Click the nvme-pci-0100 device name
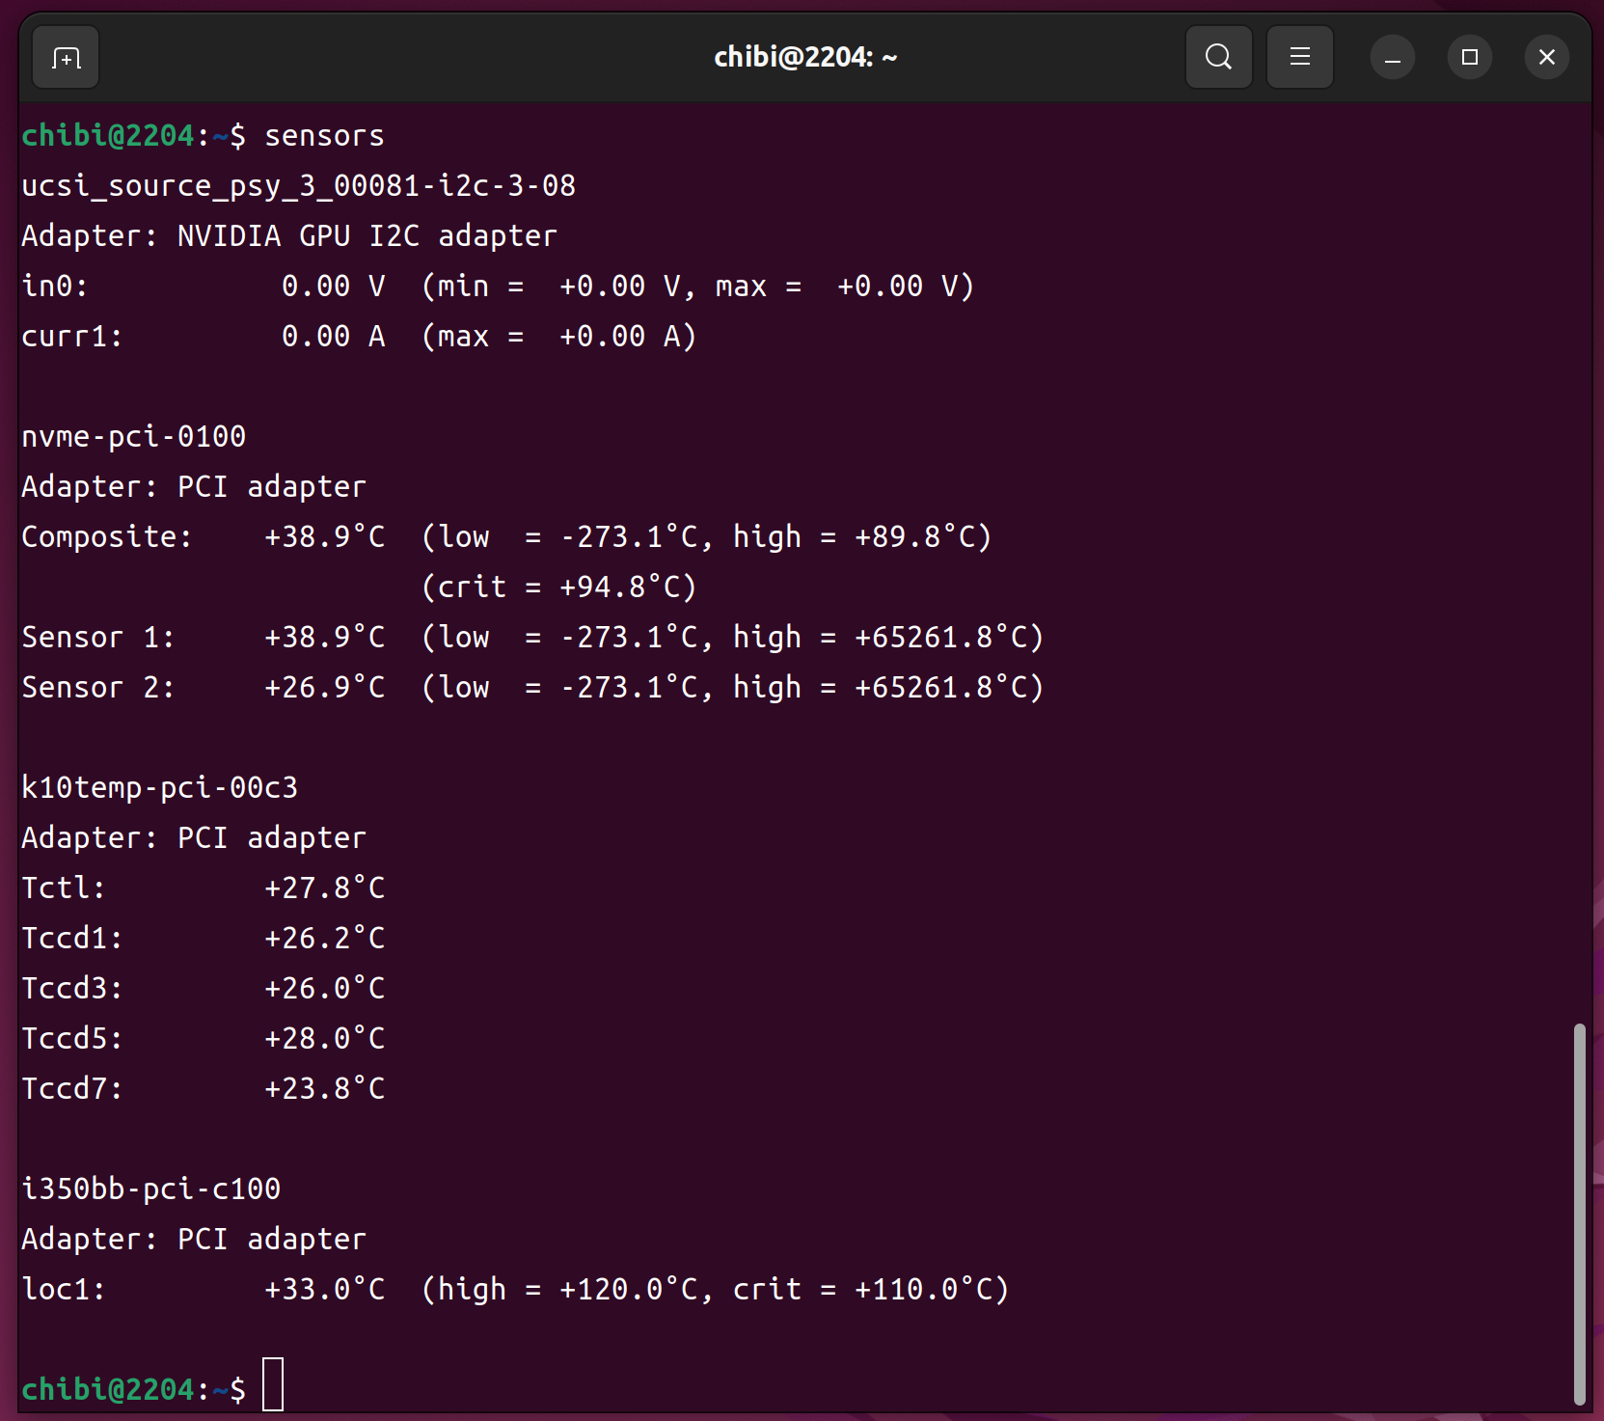Viewport: 1604px width, 1421px height. (x=134, y=437)
